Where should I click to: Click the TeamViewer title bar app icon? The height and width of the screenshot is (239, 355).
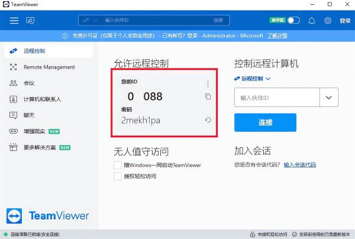[x=6, y=4]
